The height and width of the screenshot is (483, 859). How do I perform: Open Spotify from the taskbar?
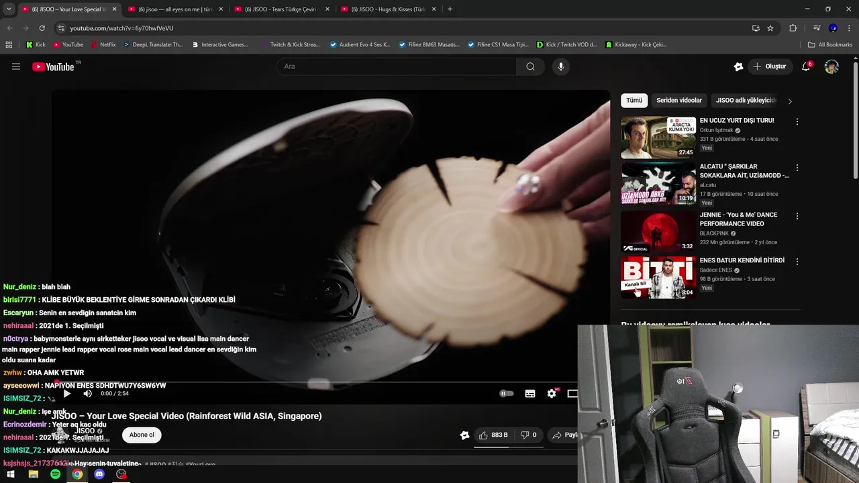55,474
